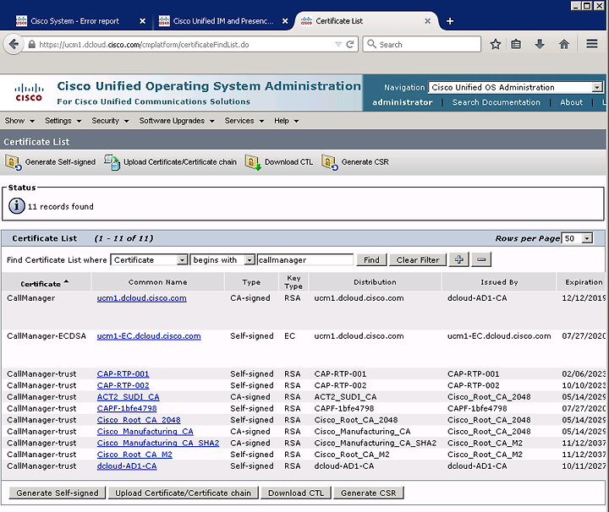Open the Rows per Page dropdown
Viewport: 609px width, 512px height.
[x=587, y=238]
